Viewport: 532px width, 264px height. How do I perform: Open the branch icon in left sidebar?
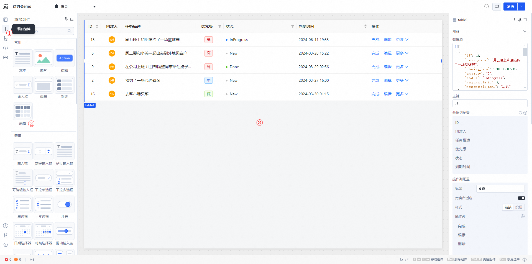5,235
